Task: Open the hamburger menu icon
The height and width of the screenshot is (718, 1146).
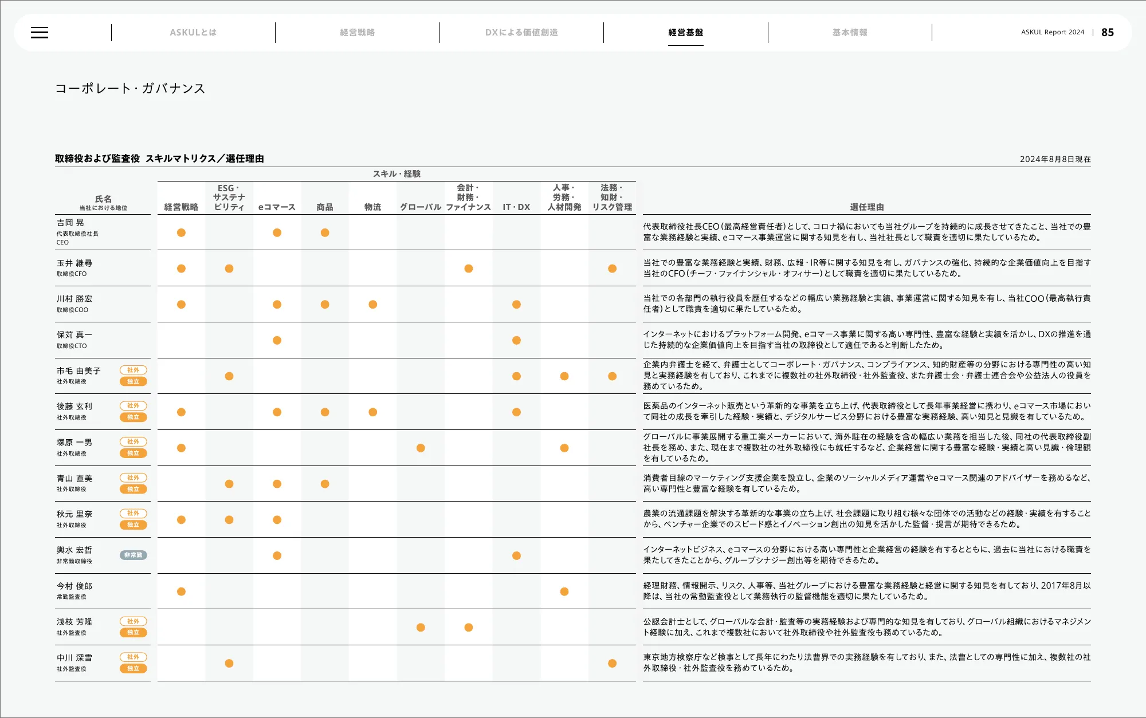Action: (x=40, y=33)
